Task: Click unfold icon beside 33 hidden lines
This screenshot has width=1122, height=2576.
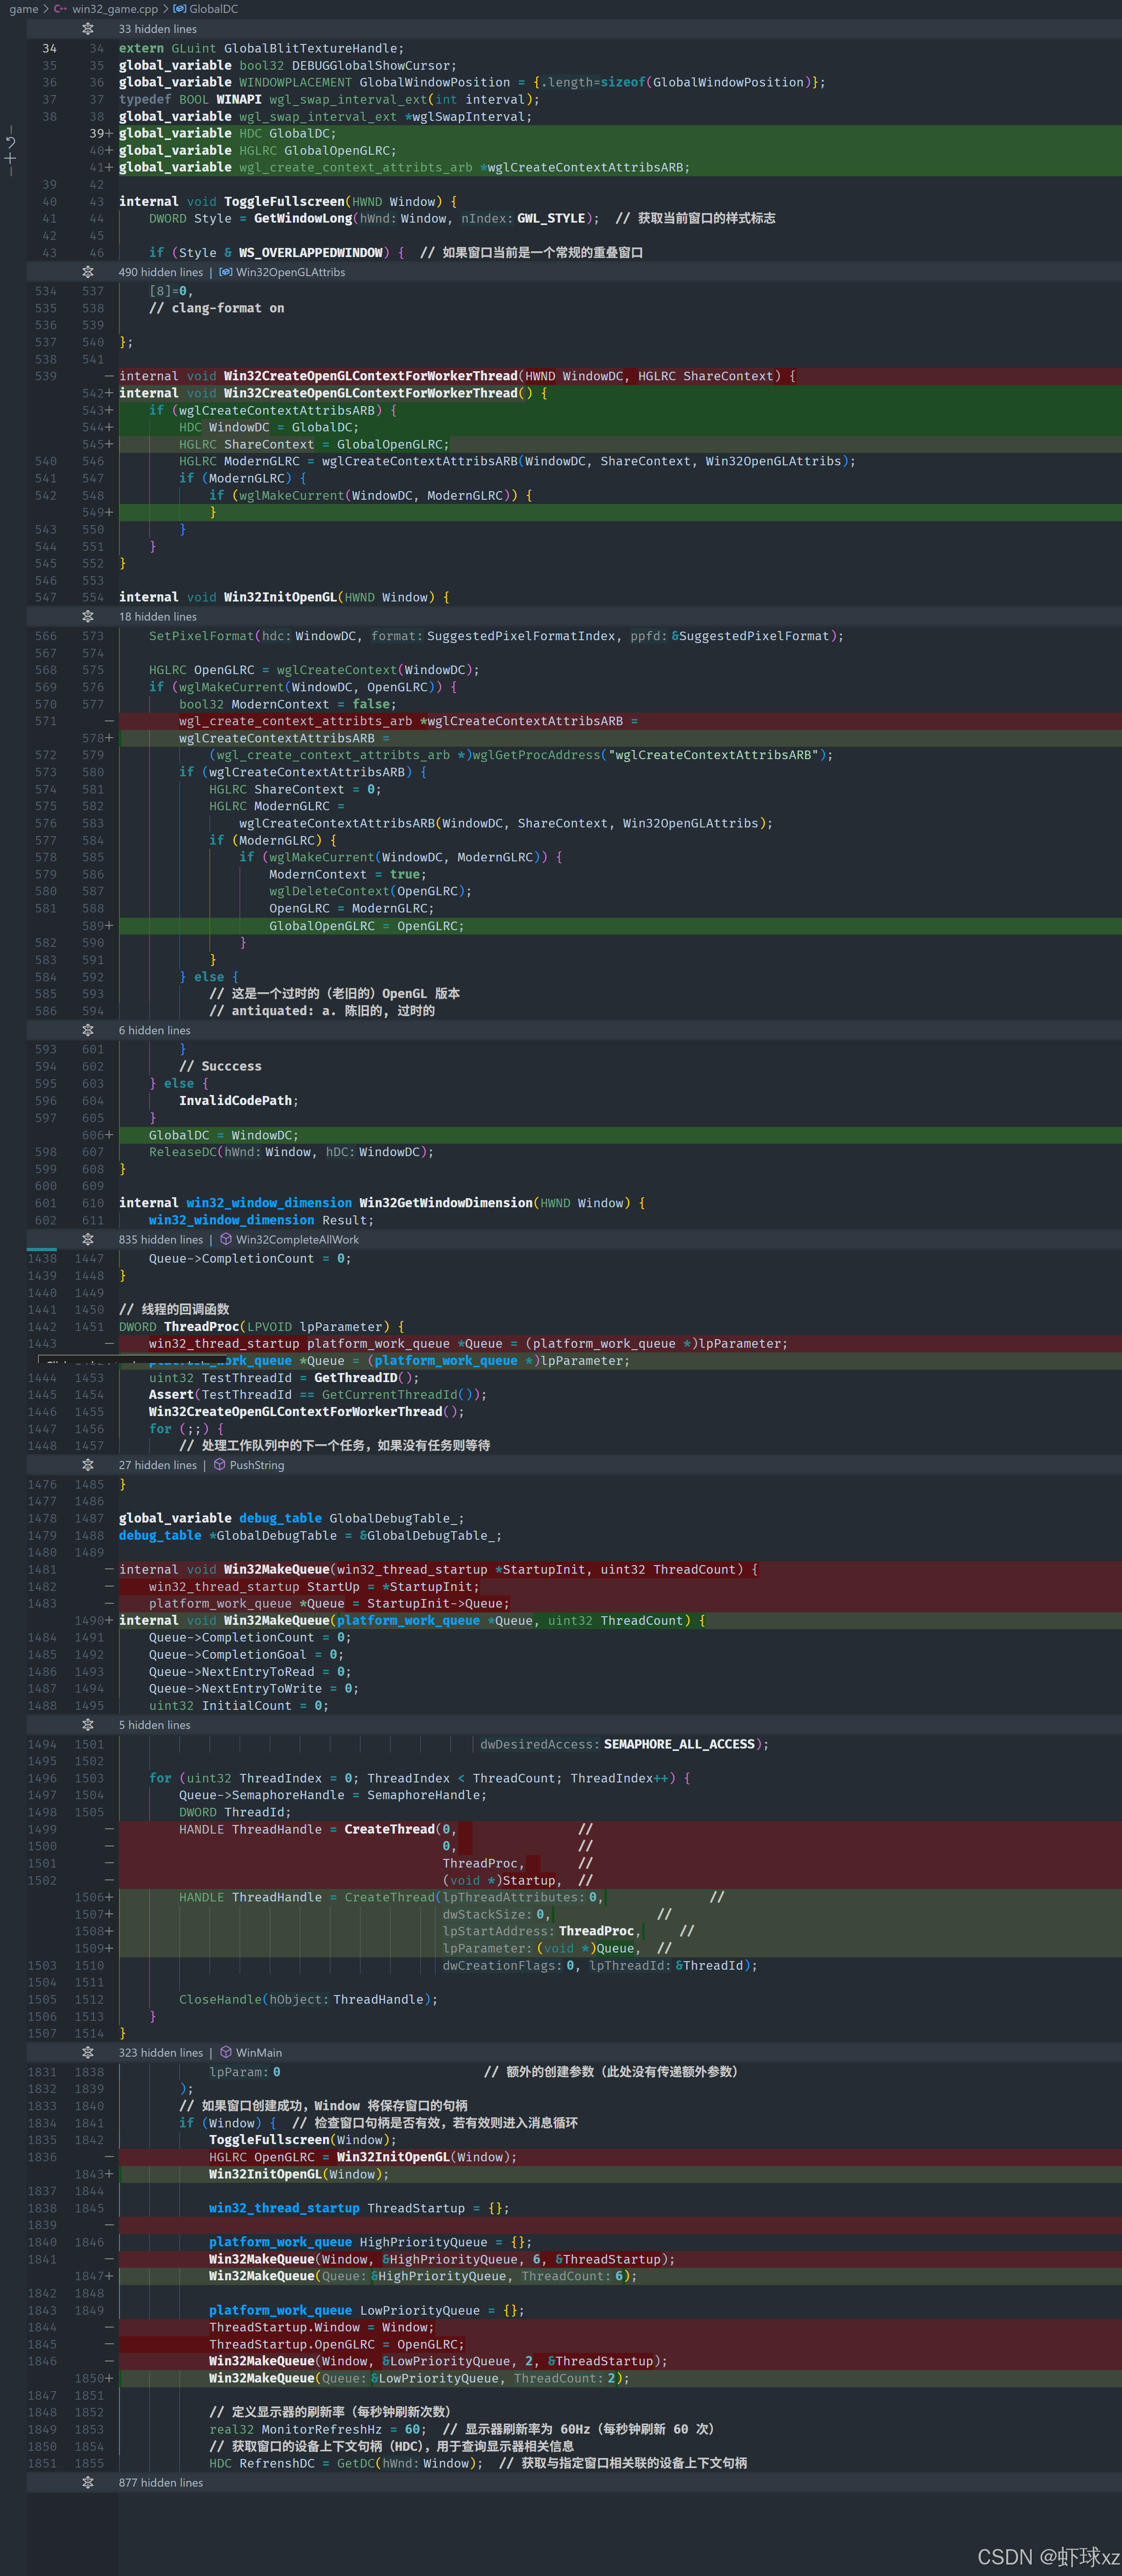Action: coord(88,29)
